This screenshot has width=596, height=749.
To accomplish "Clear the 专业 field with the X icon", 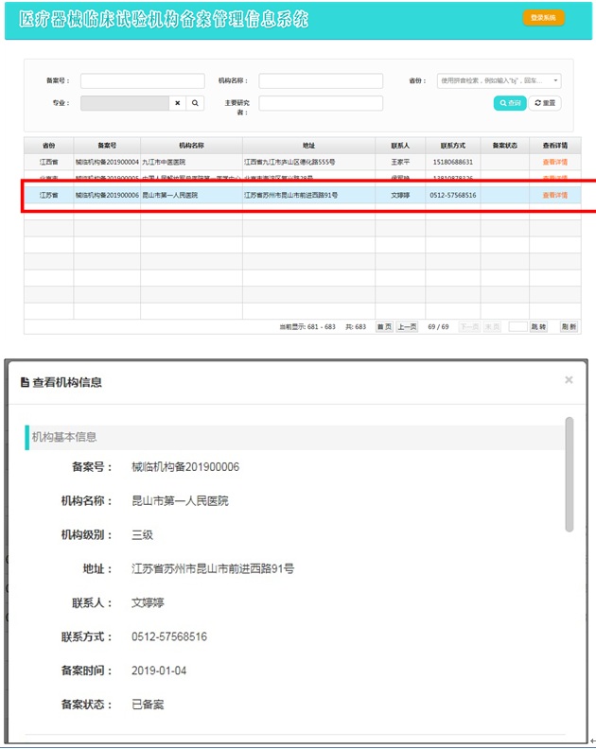I will (177, 103).
